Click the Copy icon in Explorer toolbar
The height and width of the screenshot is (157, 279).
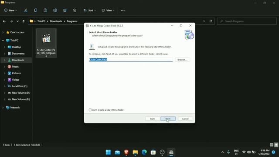(x=36, y=10)
